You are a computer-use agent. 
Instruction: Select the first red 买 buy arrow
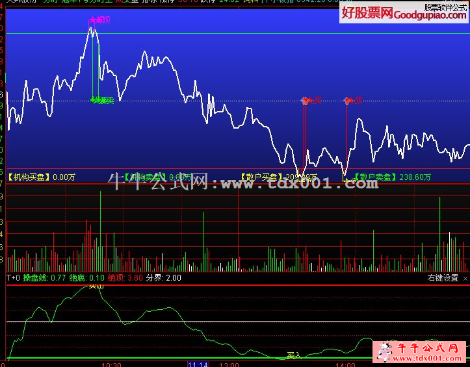point(306,101)
